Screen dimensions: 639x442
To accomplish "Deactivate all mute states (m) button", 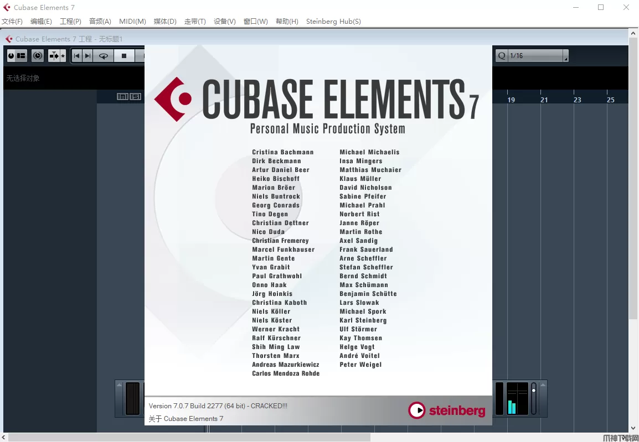I will pos(122,96).
